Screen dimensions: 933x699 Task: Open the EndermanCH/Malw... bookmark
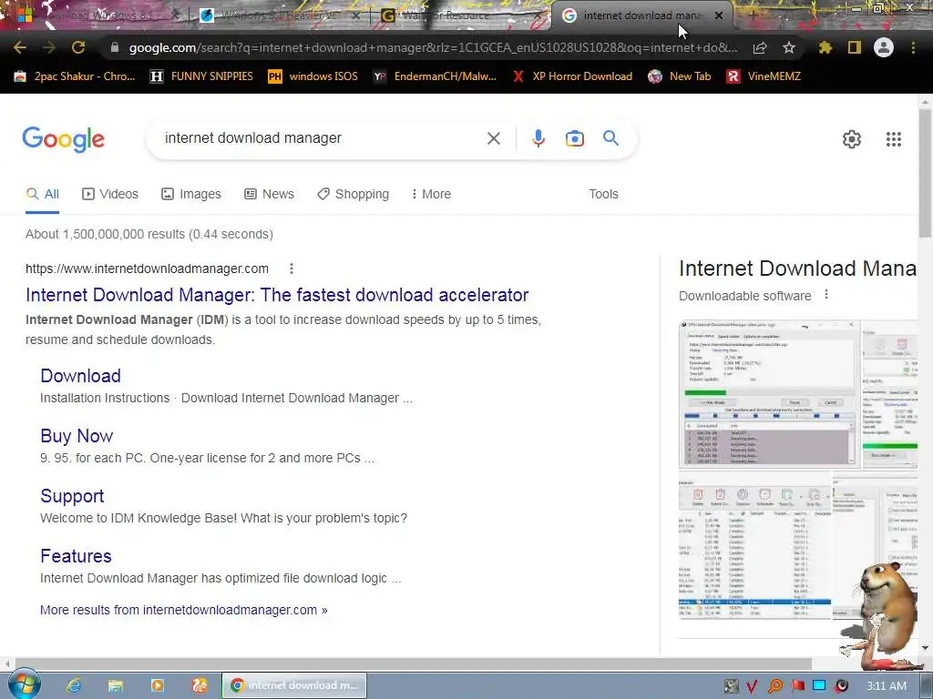pyautogui.click(x=435, y=76)
